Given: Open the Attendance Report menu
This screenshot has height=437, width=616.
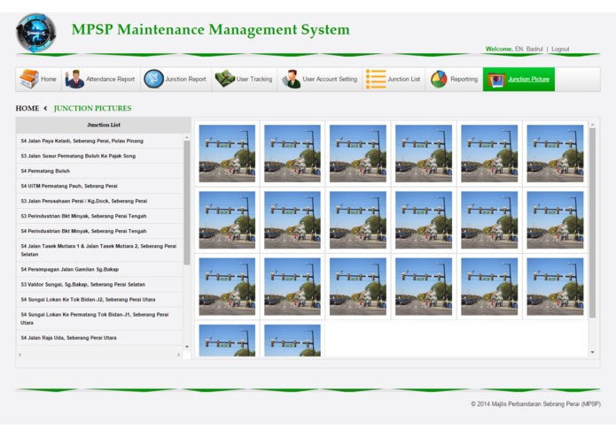Looking at the screenshot, I should (x=101, y=79).
